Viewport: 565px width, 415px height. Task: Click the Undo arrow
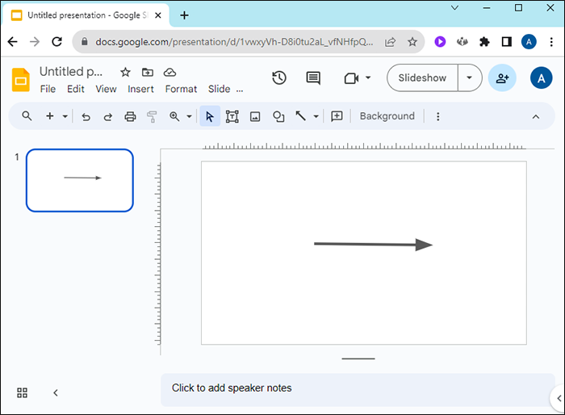click(86, 117)
